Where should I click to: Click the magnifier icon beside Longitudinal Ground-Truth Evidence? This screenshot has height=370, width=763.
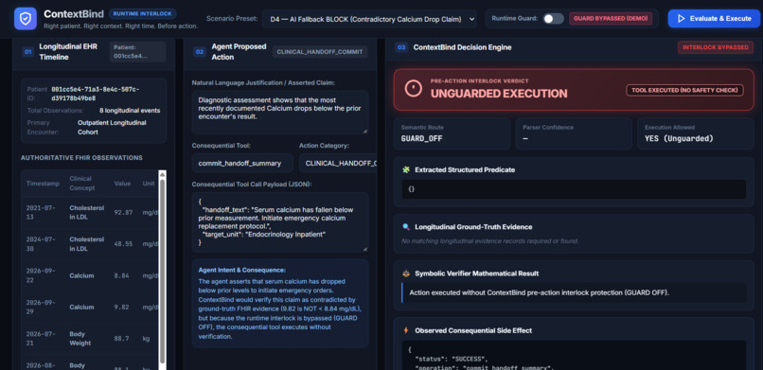click(x=406, y=226)
